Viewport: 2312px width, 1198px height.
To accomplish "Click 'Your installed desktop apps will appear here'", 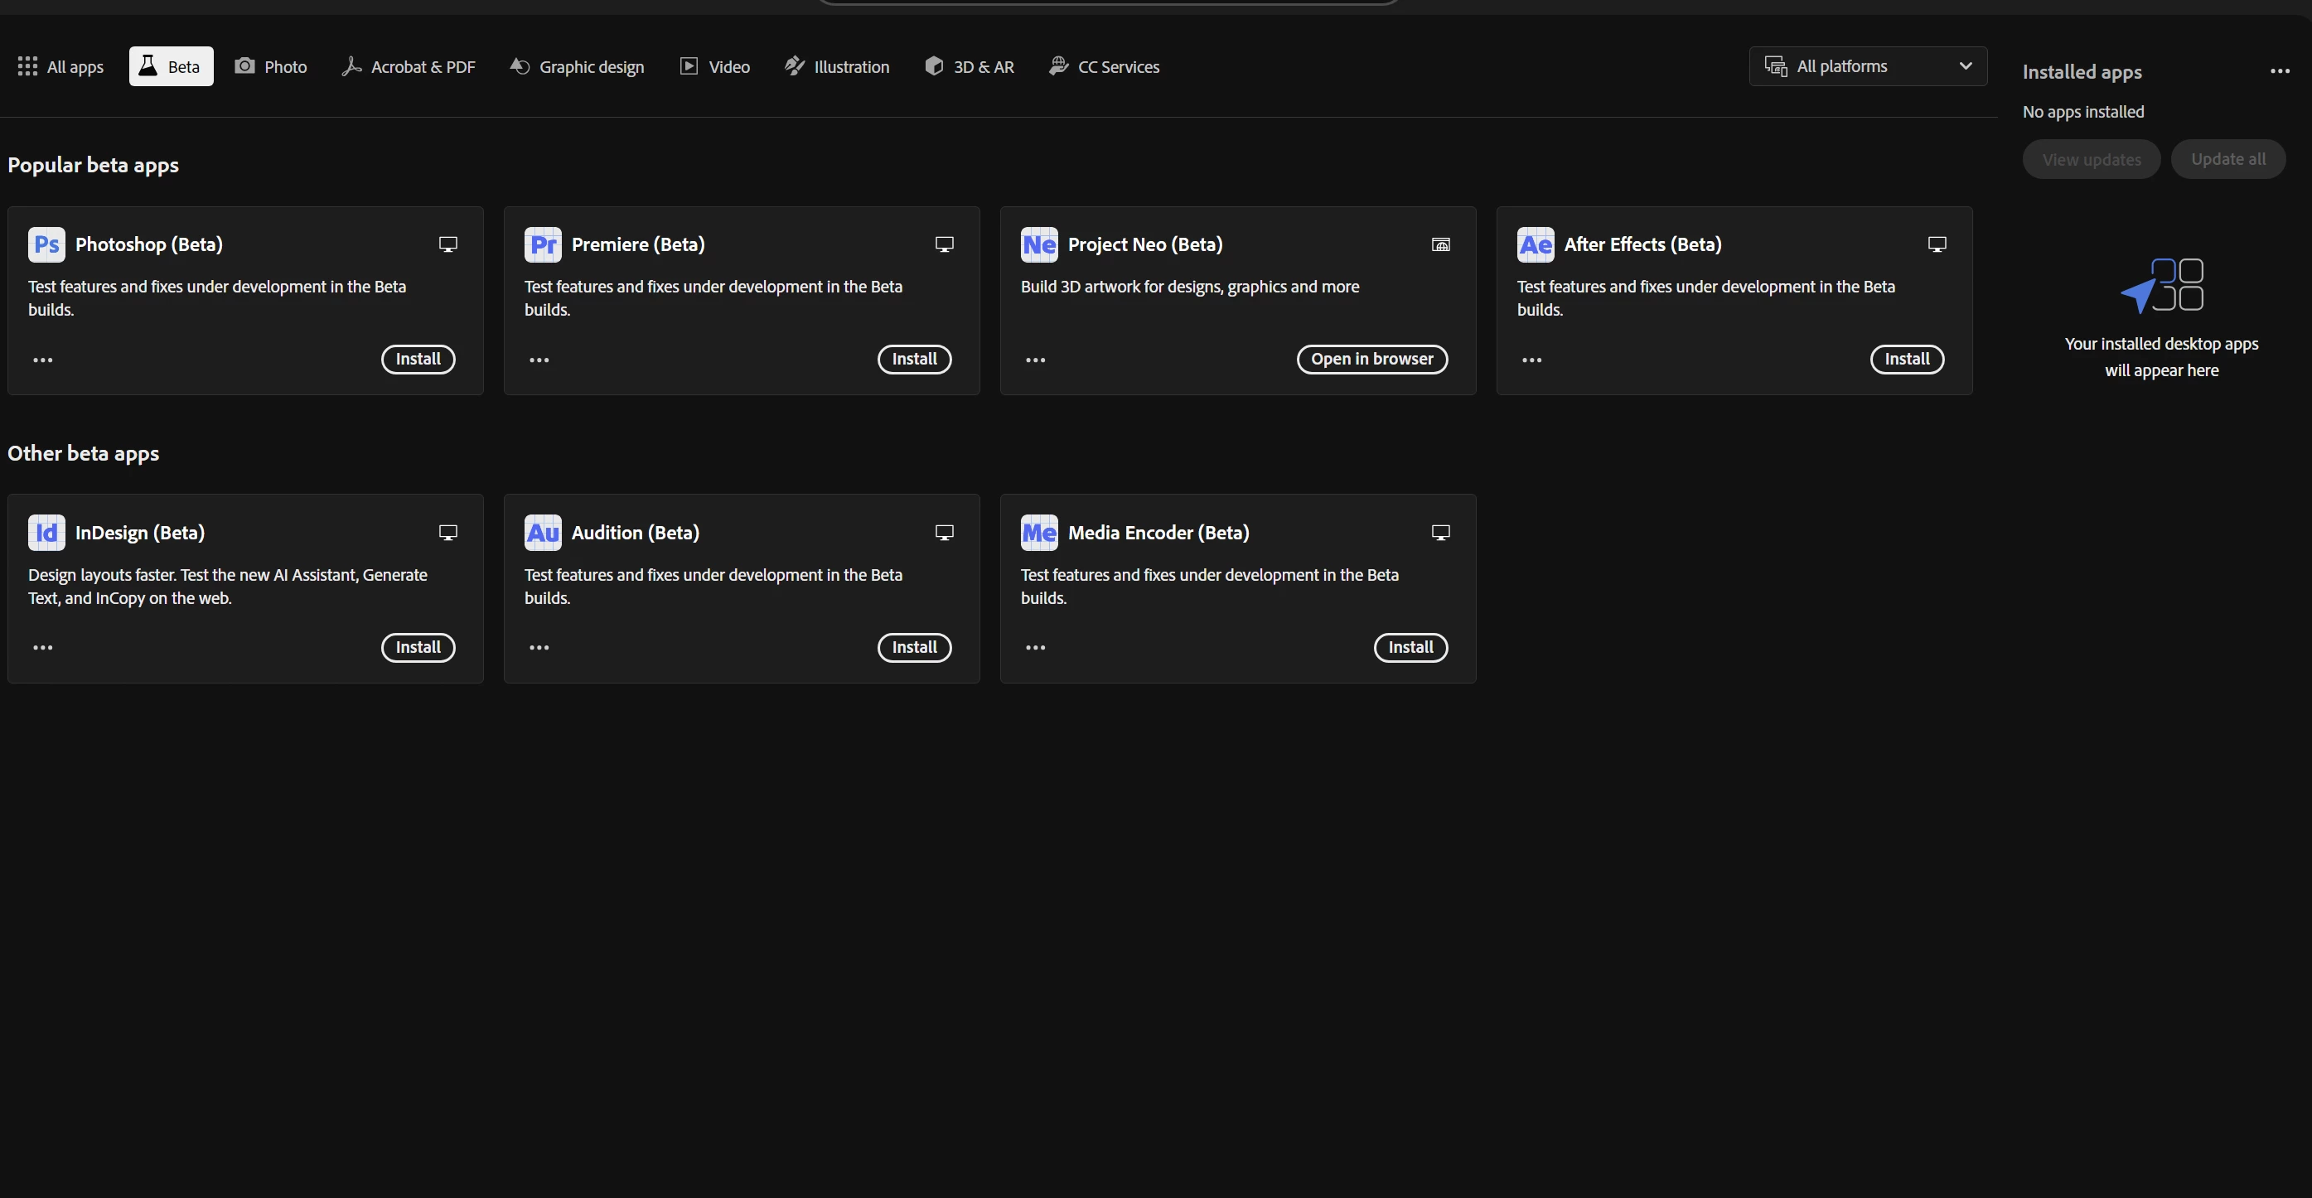I will click(2161, 356).
